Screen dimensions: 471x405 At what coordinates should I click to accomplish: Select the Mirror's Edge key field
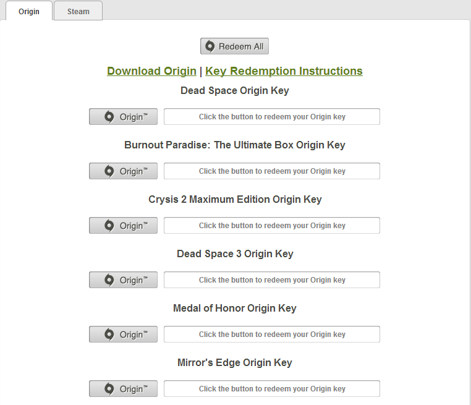tap(272, 388)
